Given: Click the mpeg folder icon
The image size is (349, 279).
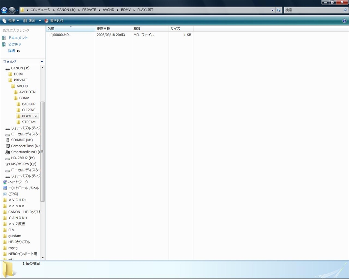Looking at the screenshot, I should coord(5,248).
